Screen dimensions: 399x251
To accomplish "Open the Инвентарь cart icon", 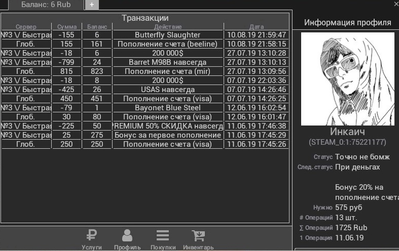I will pyautogui.click(x=198, y=236).
